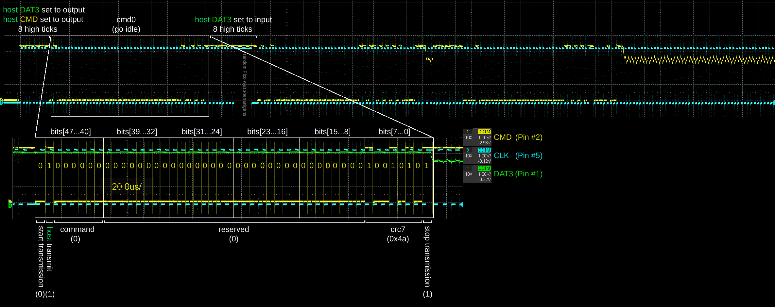Click the channel 4 green ground marker arrow
Screen dimensions: 775x307
(x=10, y=206)
